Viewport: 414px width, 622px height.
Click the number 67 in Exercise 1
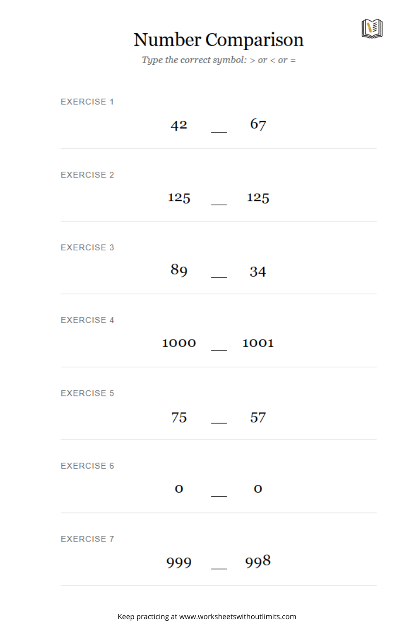click(x=258, y=124)
